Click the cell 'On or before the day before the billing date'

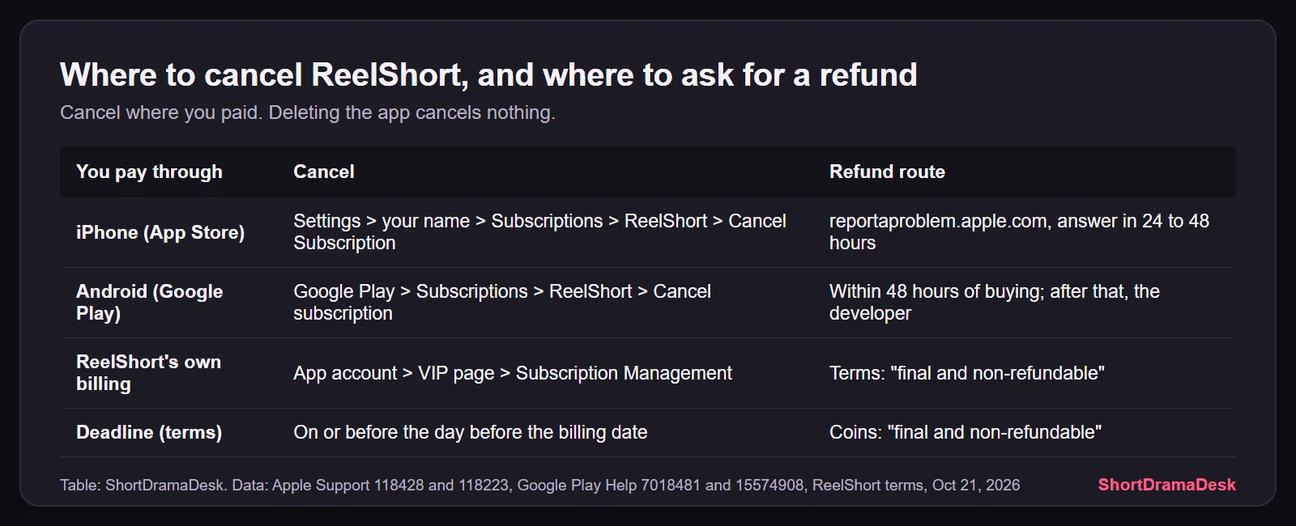[x=471, y=432]
